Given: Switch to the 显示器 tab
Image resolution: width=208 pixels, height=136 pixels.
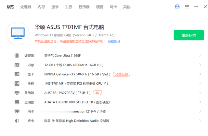Looking at the screenshot, I should tap(84, 7).
